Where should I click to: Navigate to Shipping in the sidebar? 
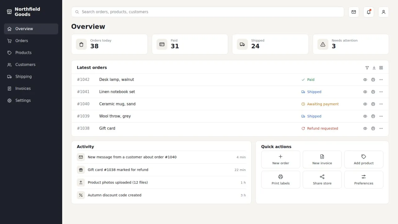click(x=31, y=77)
